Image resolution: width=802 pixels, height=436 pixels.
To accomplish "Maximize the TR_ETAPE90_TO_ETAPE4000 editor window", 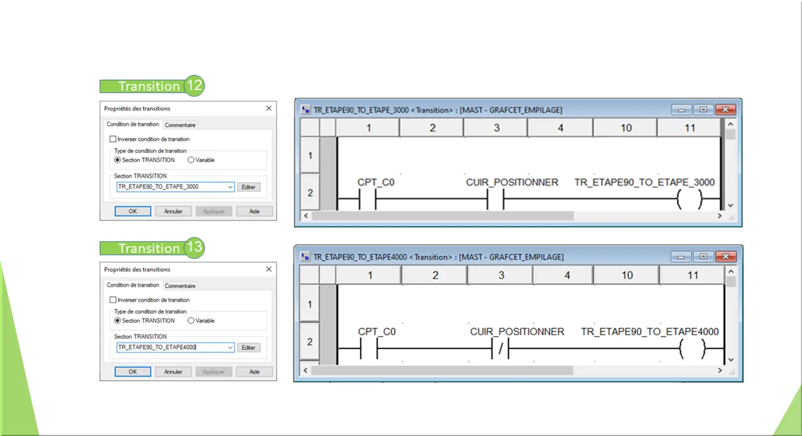I will coord(703,257).
